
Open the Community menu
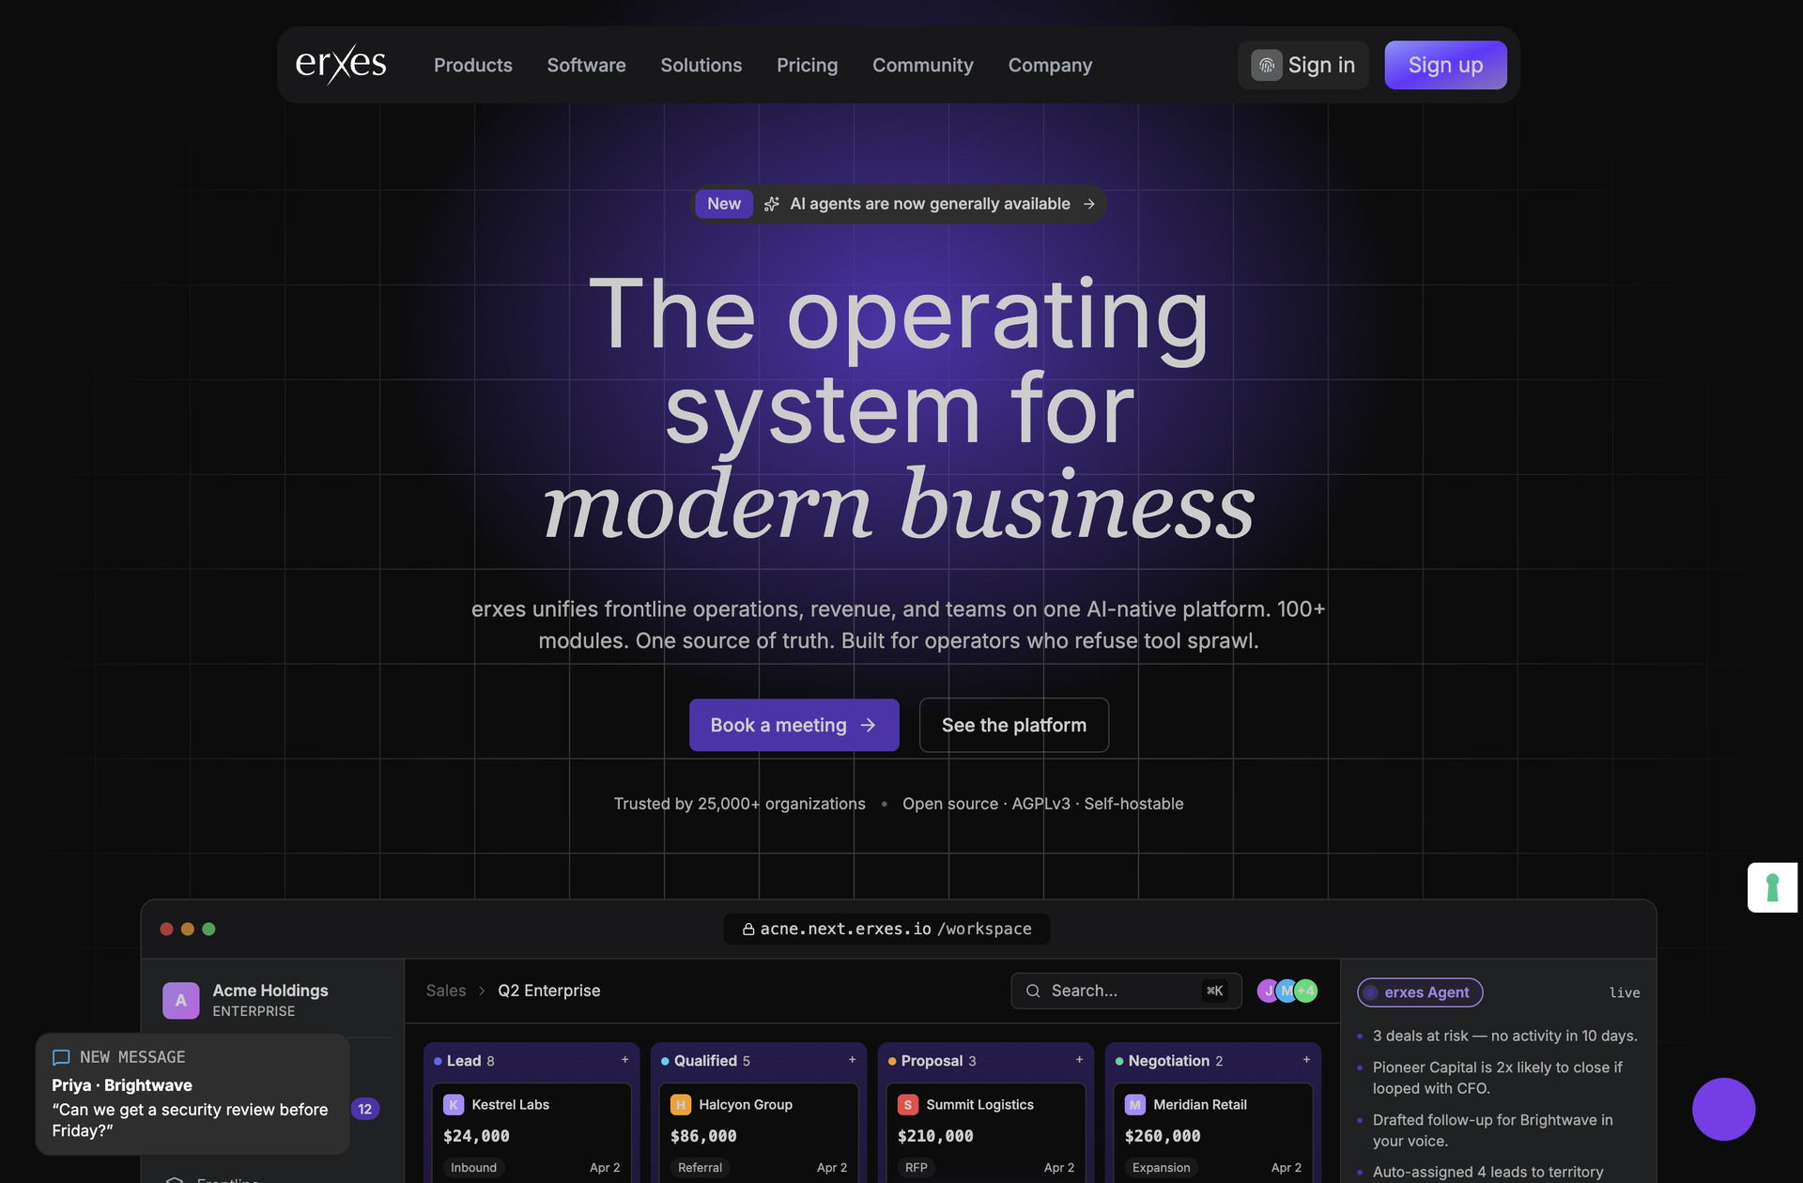click(923, 65)
